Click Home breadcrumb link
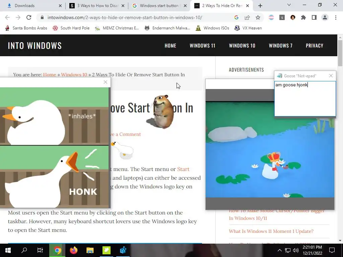This screenshot has width=343, height=257. [50, 75]
